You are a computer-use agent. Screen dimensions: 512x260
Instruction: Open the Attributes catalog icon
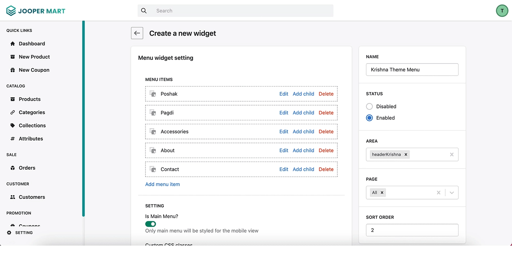pos(13,139)
